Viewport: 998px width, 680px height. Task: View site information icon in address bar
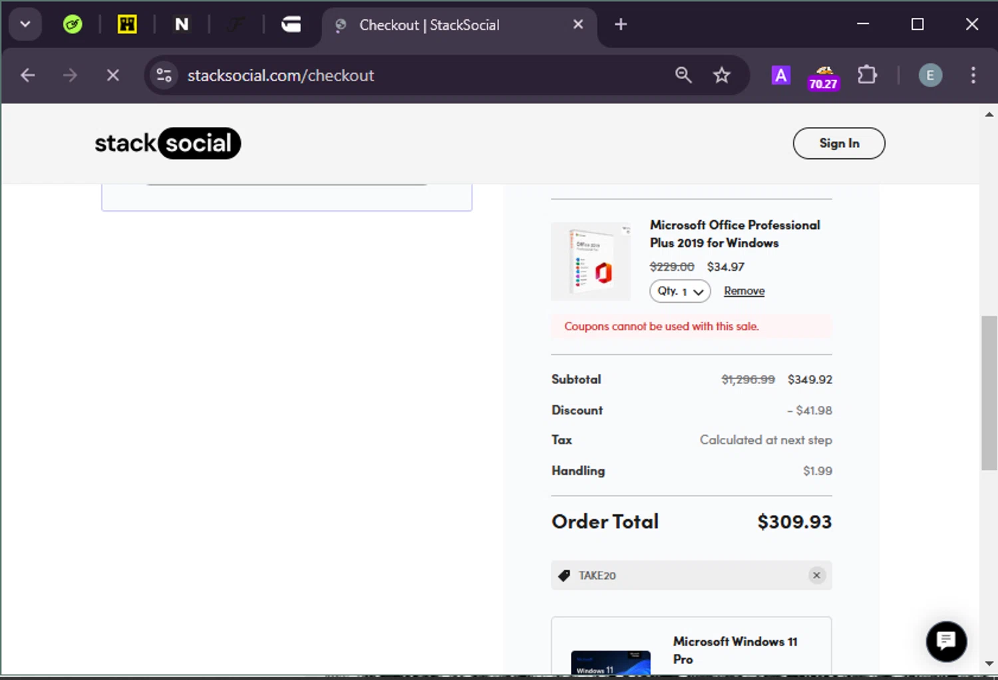164,75
